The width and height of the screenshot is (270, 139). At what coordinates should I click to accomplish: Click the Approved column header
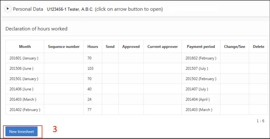tap(131, 47)
